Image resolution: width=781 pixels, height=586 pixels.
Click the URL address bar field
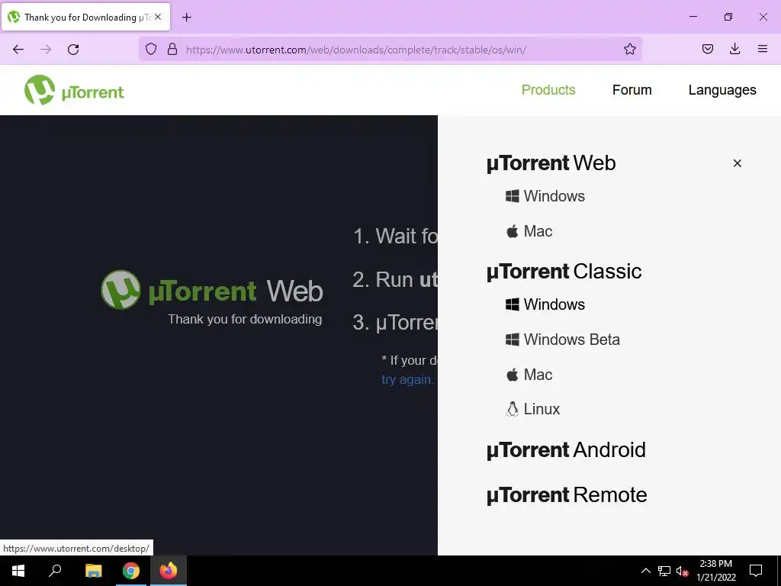tap(390, 49)
